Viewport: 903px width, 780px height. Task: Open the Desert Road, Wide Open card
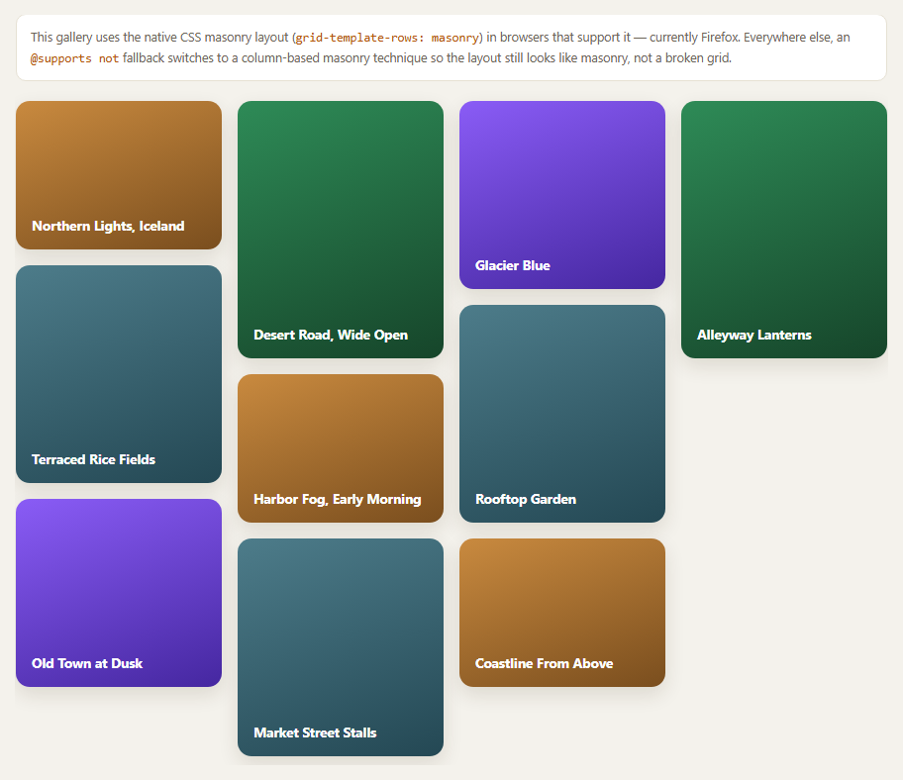(341, 230)
